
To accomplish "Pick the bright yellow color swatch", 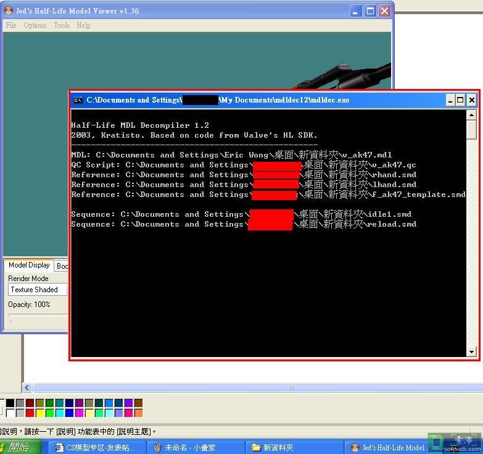I will coord(39,413).
